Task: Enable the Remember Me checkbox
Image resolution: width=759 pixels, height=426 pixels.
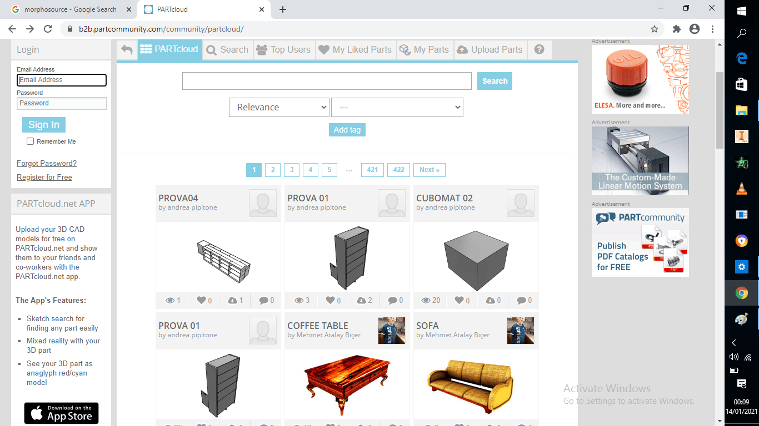Action: pos(30,141)
